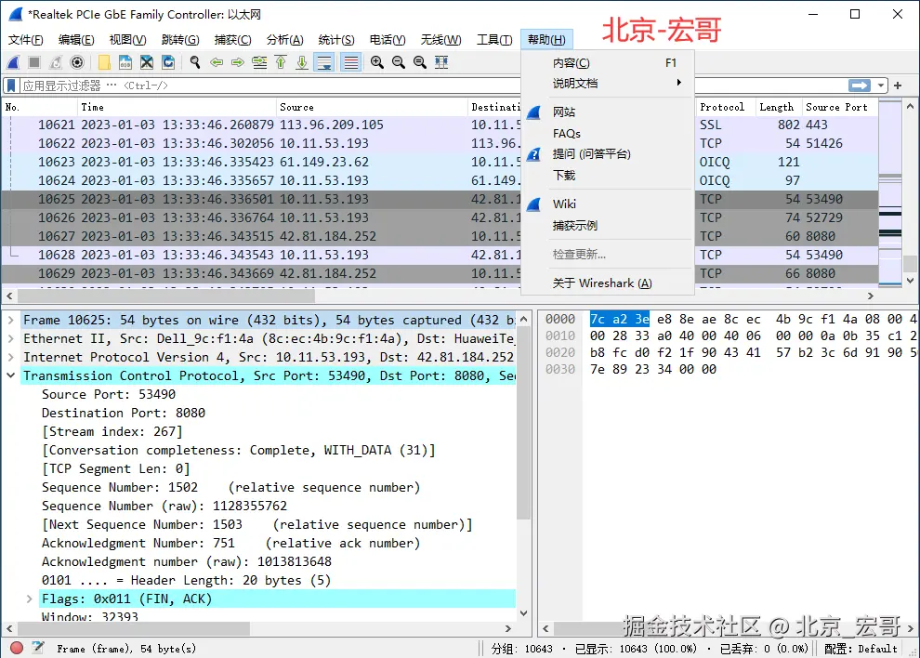
Task: Collapse Transmission Control Protocol row
Action: point(10,375)
